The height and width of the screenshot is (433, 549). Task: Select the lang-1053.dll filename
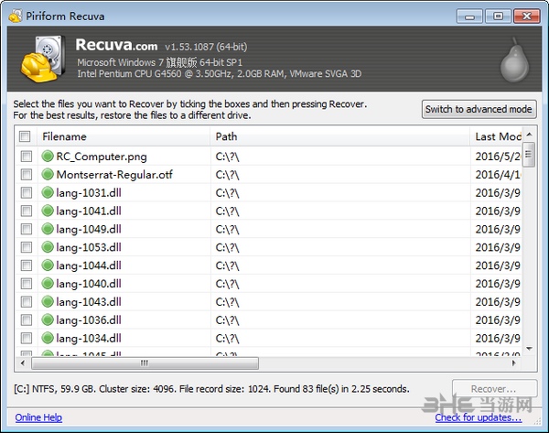tap(89, 247)
